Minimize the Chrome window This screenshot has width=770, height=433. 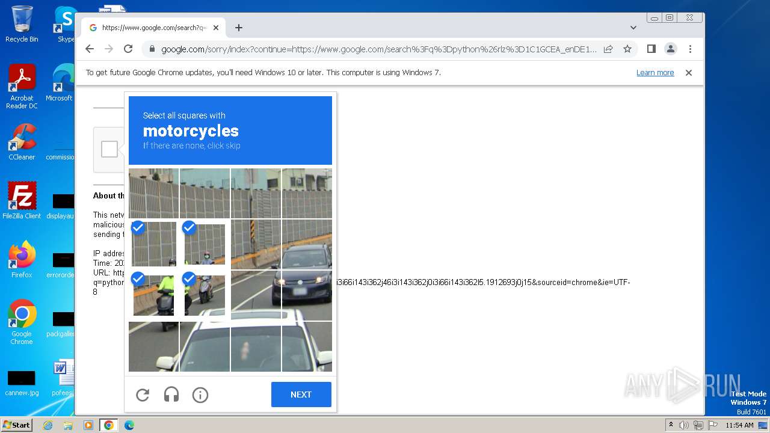(654, 18)
